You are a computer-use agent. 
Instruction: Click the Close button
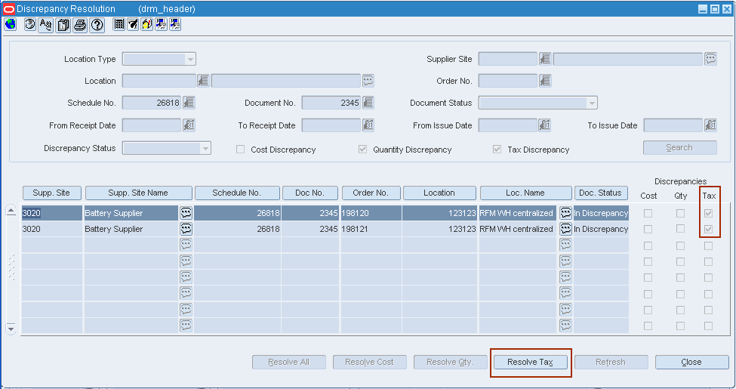click(692, 363)
